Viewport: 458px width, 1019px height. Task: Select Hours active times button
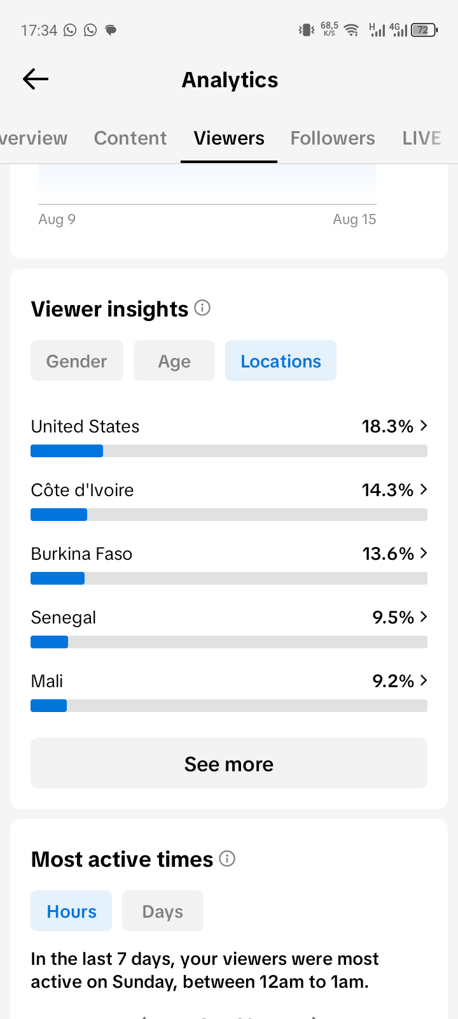(x=71, y=911)
